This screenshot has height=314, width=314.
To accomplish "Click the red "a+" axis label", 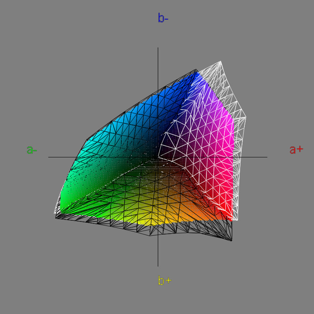I will coord(297,149).
